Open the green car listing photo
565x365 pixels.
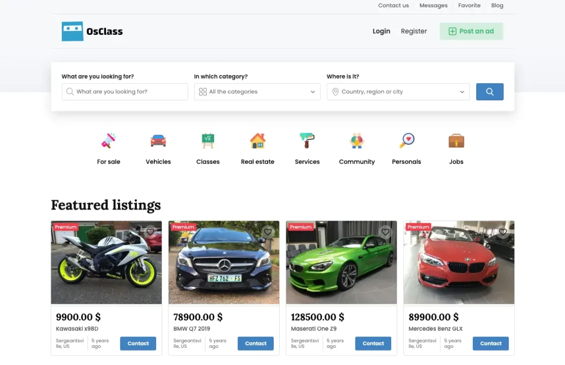click(x=341, y=262)
